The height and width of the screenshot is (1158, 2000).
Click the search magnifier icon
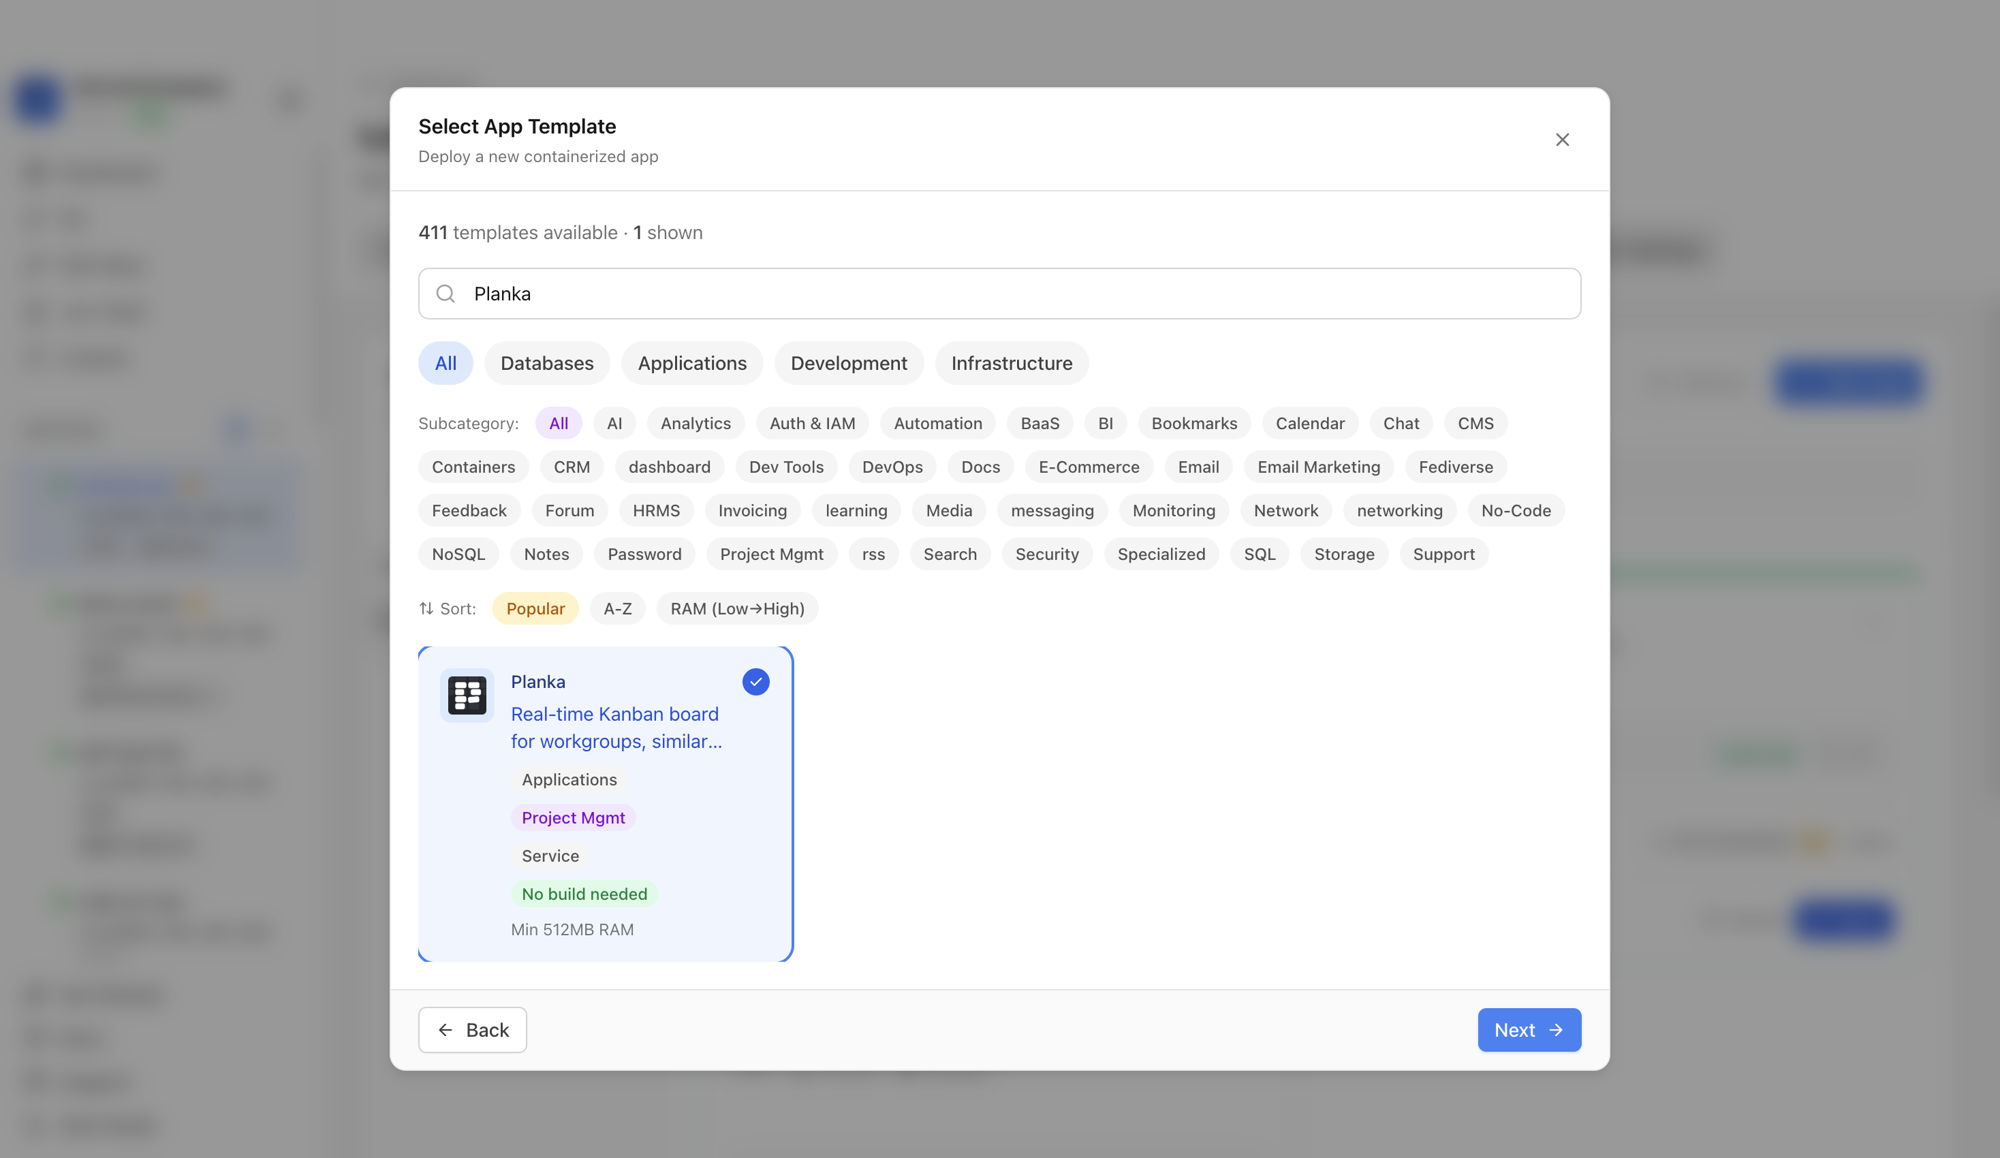[446, 294]
